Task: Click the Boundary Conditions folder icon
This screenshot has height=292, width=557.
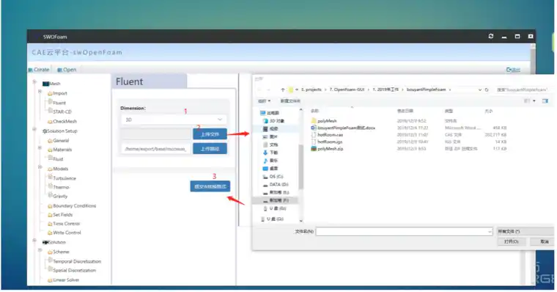Action: click(x=50, y=206)
